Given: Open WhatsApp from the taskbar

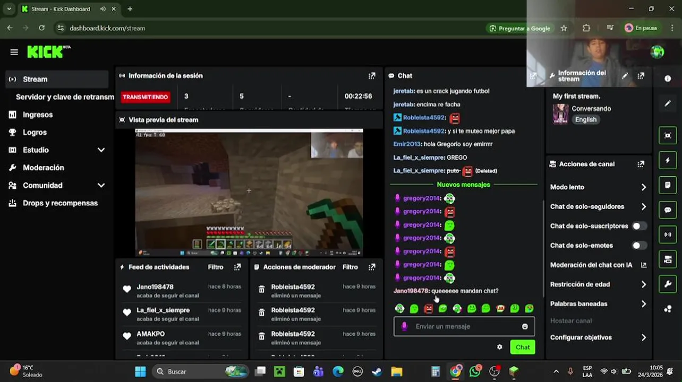Looking at the screenshot, I should pos(475,371).
